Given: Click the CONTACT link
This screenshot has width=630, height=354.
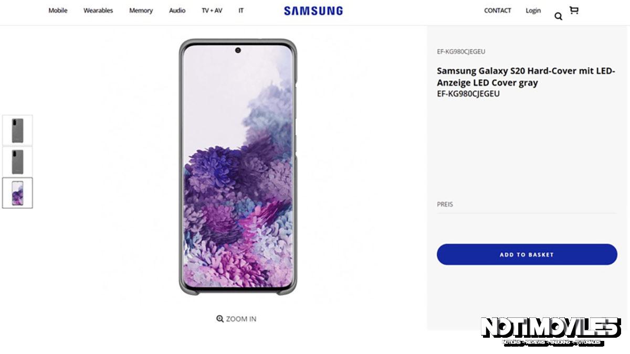Looking at the screenshot, I should click(x=497, y=10).
